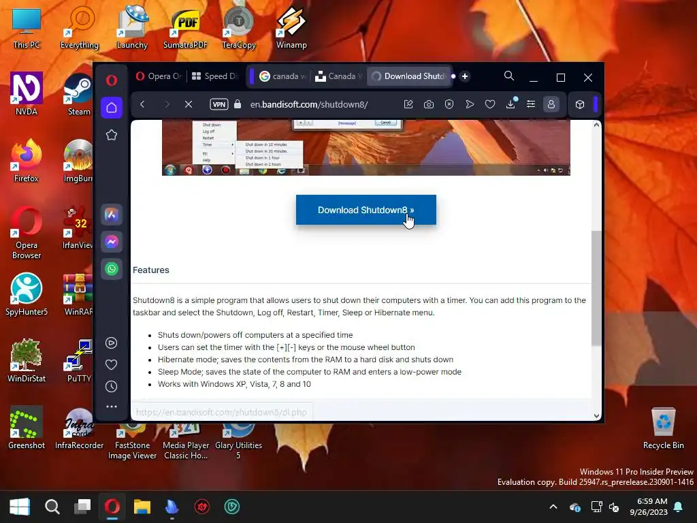Click the scrollbar down arrow
Screen dimensions: 697x523
596,416
